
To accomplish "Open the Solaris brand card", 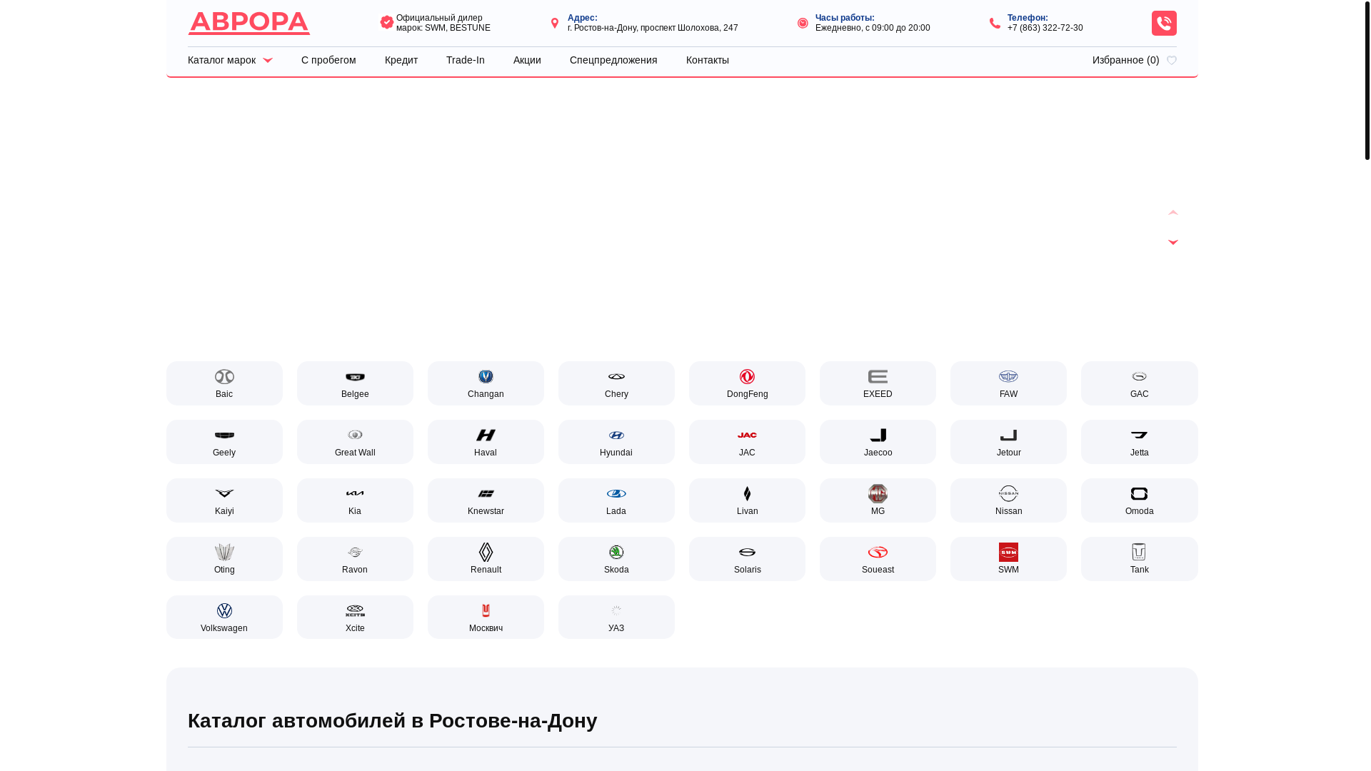I will tap(747, 559).
